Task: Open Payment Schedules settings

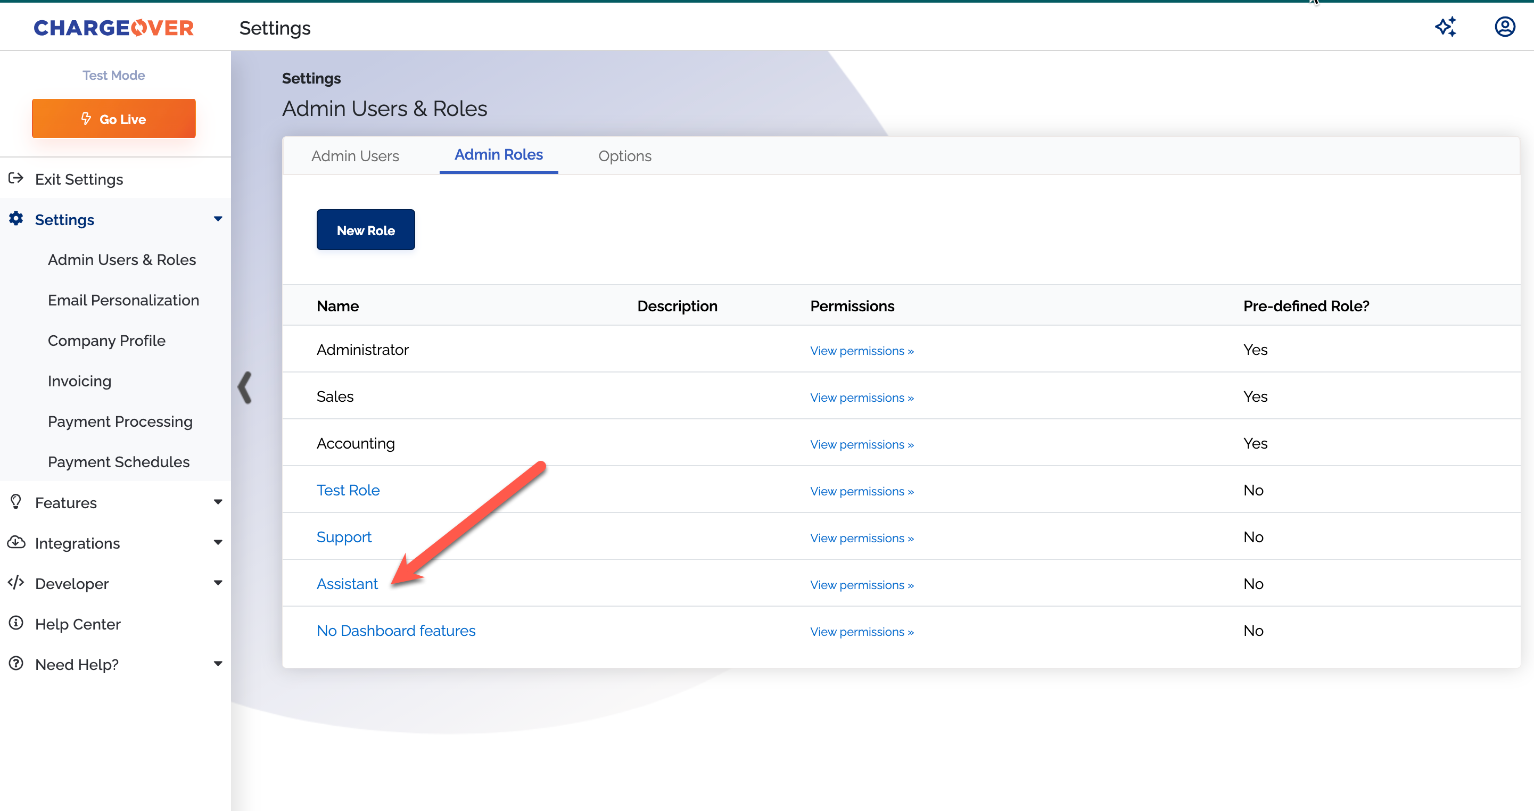Action: click(119, 462)
